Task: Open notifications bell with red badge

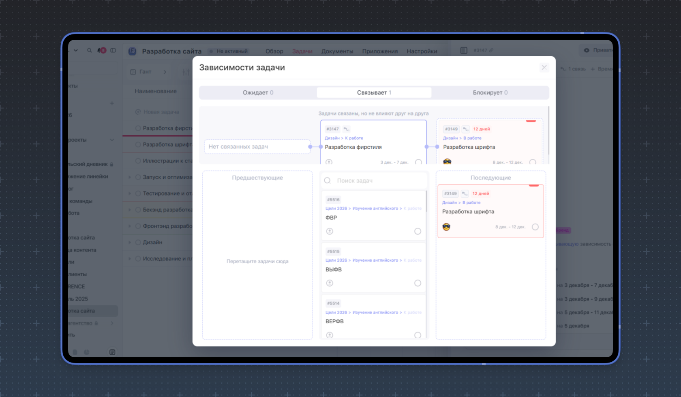Action: pos(101,51)
